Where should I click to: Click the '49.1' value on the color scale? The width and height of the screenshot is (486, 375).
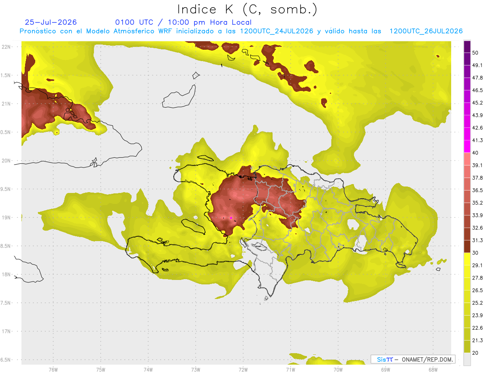click(477, 65)
